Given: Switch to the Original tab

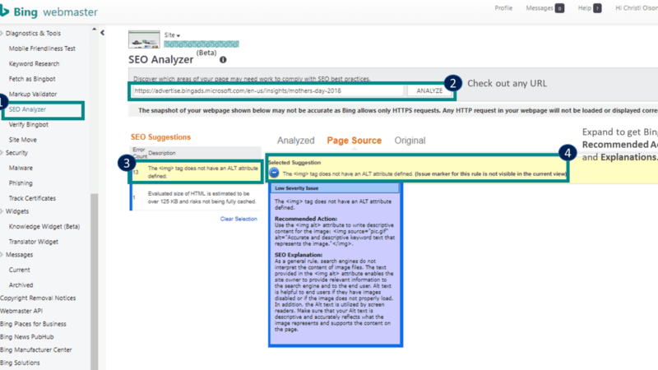Looking at the screenshot, I should tap(410, 141).
